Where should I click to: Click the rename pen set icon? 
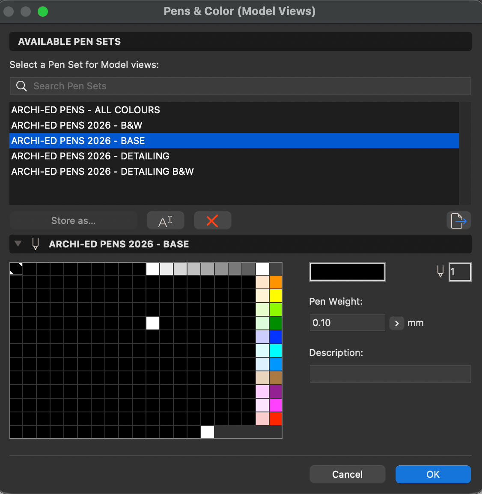165,221
